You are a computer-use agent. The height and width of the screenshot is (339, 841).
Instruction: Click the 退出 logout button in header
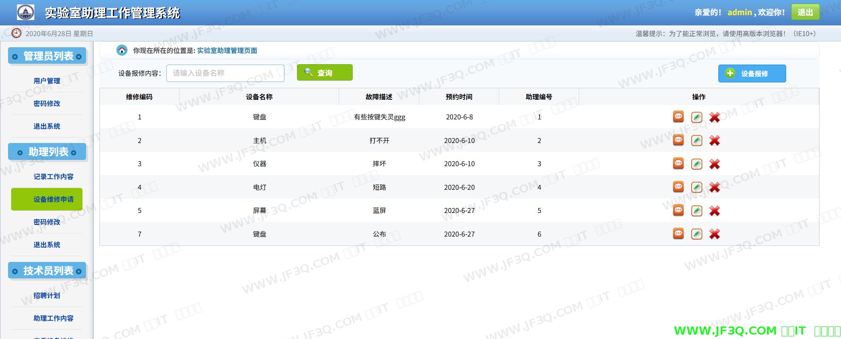pos(805,12)
